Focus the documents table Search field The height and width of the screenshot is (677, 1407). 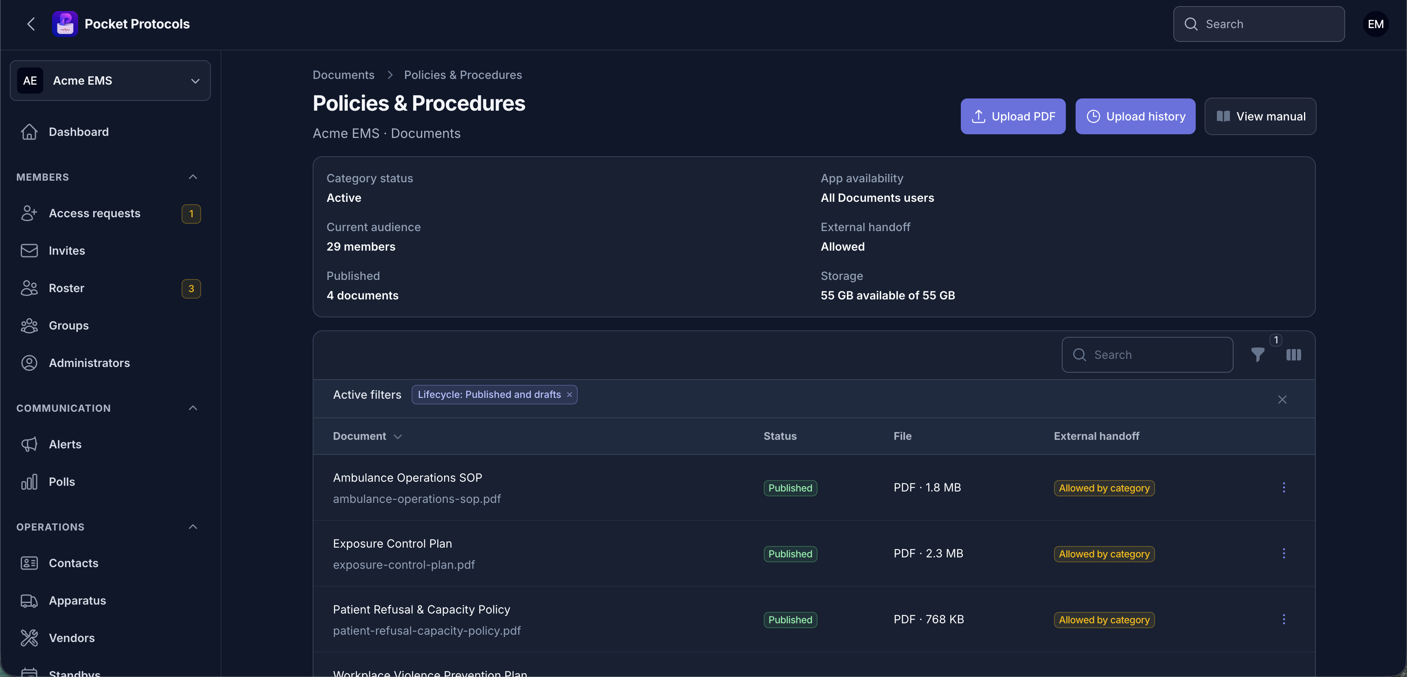[1147, 355]
